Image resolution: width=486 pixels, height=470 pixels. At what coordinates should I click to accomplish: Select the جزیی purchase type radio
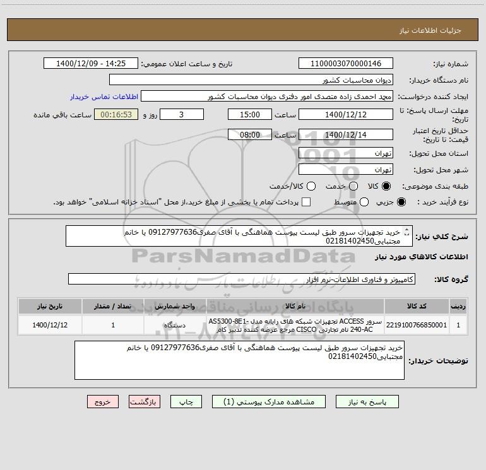tap(401, 202)
